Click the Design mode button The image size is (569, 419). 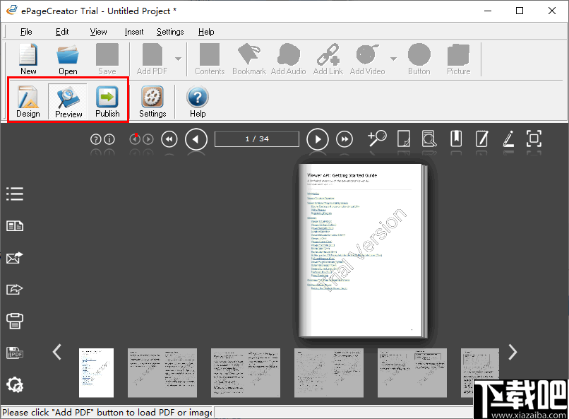click(28, 101)
